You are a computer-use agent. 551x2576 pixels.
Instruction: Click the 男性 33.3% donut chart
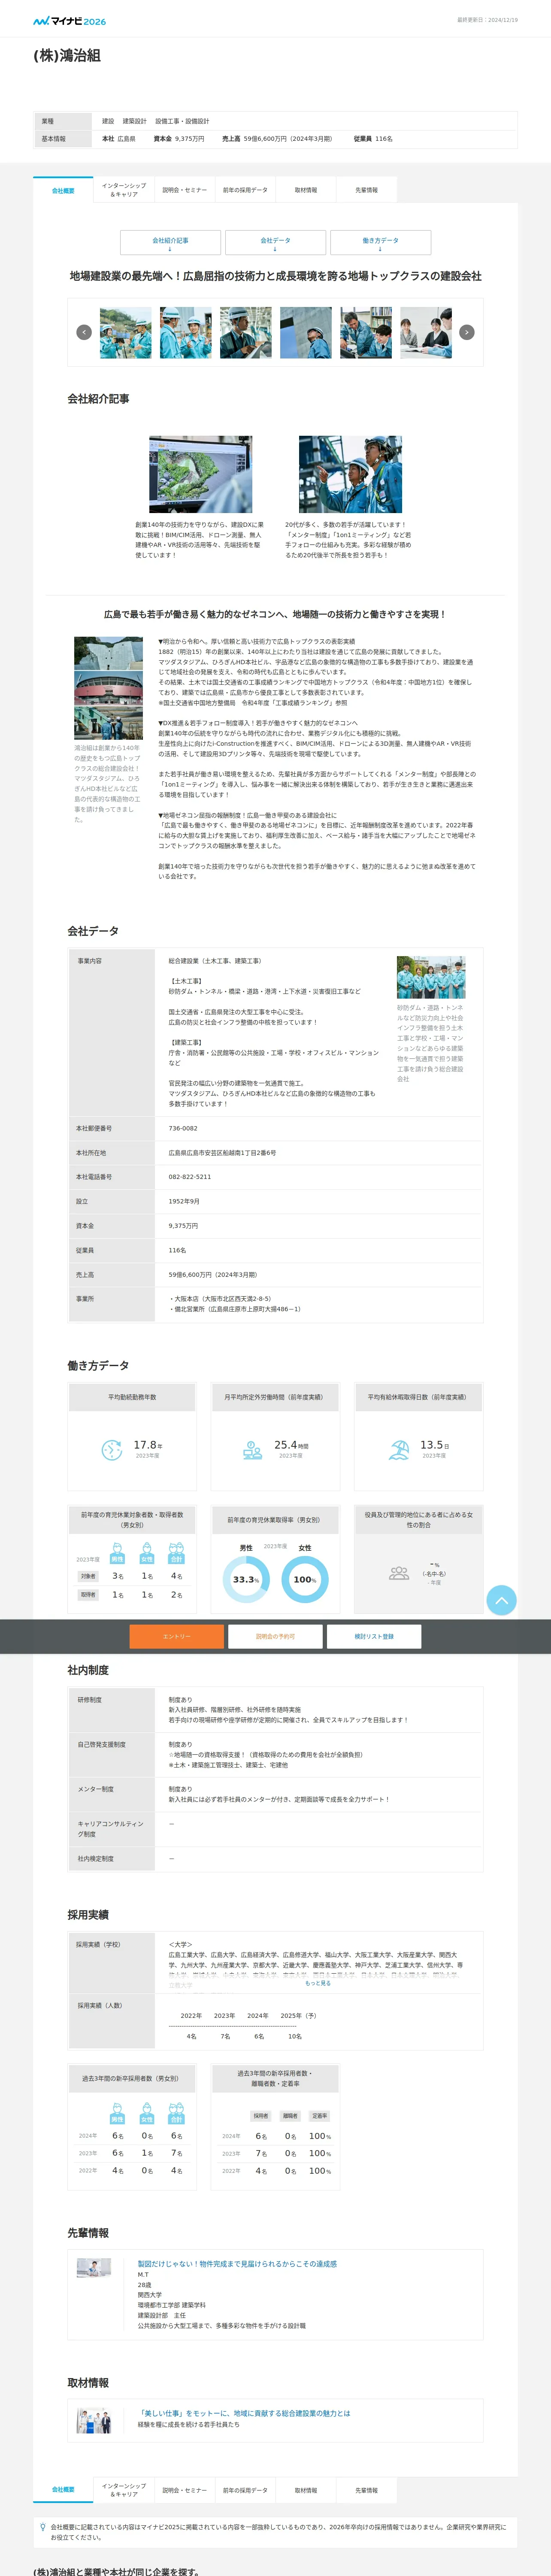pyautogui.click(x=246, y=1579)
